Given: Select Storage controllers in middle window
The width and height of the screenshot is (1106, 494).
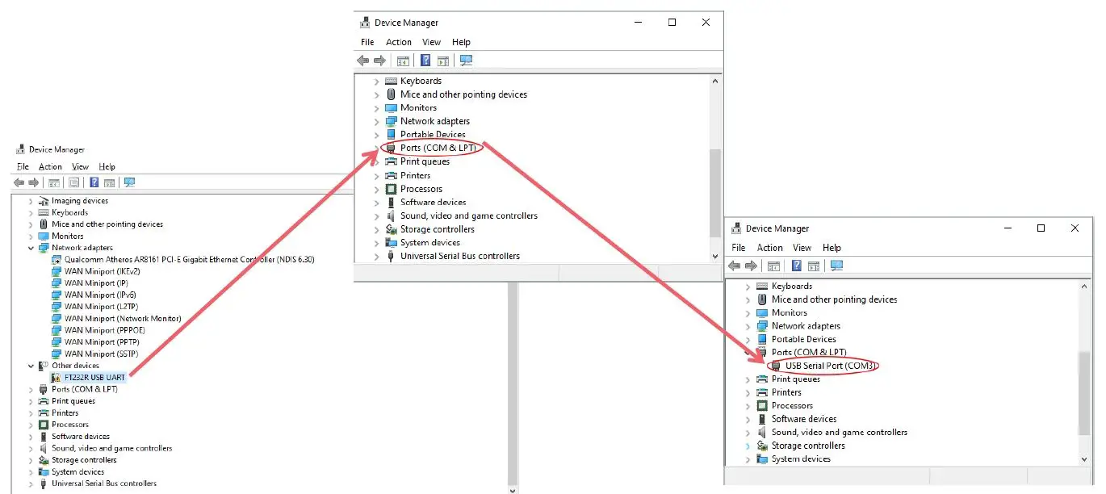Looking at the screenshot, I should click(438, 229).
